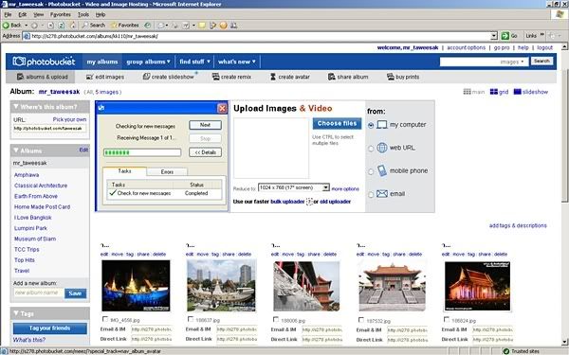This screenshot has width=569, height=355.
Task: Go to my albums tab
Action: click(x=102, y=62)
